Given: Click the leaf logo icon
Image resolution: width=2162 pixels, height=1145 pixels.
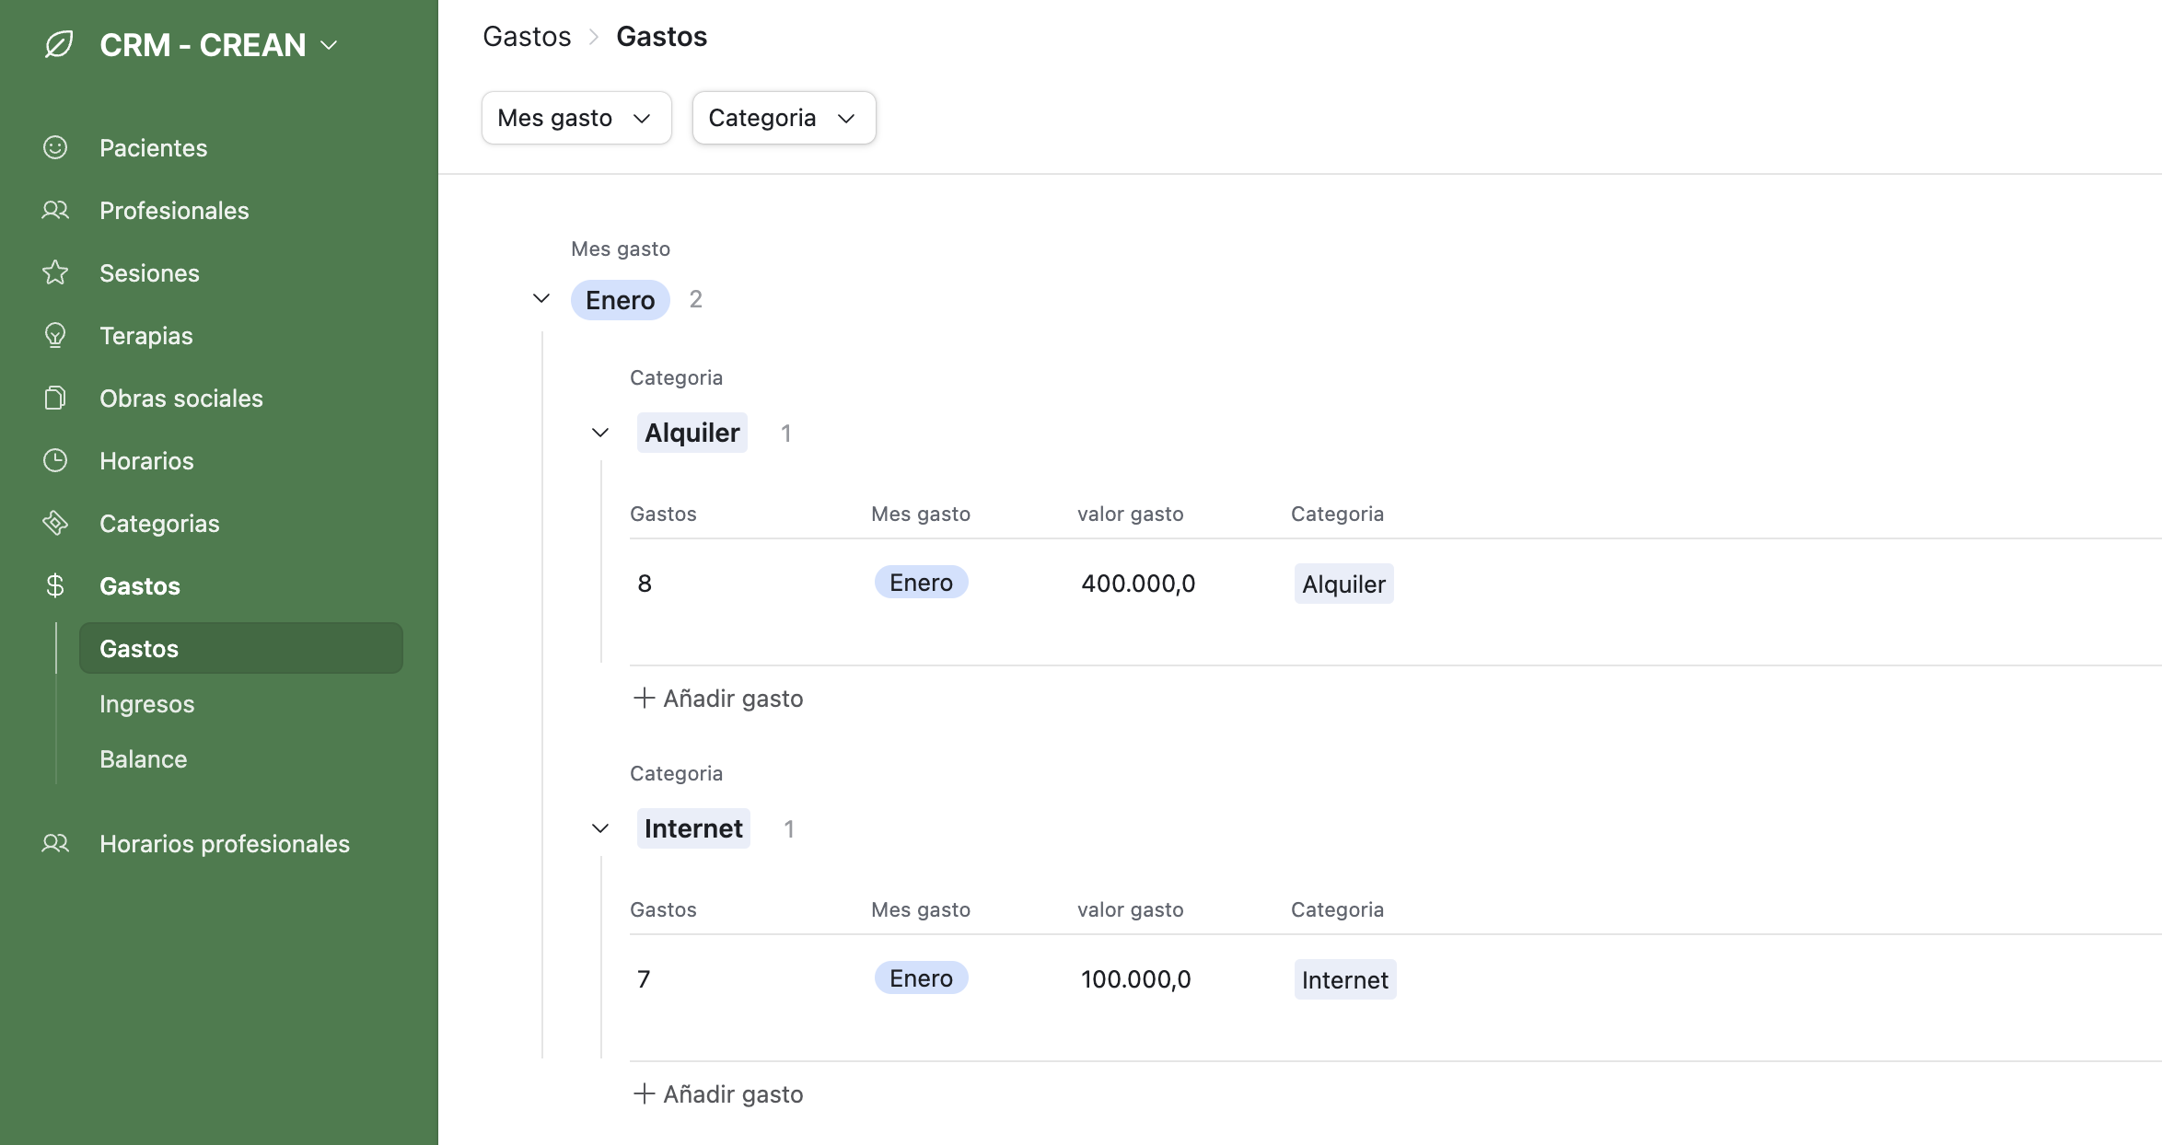Looking at the screenshot, I should pos(59,44).
